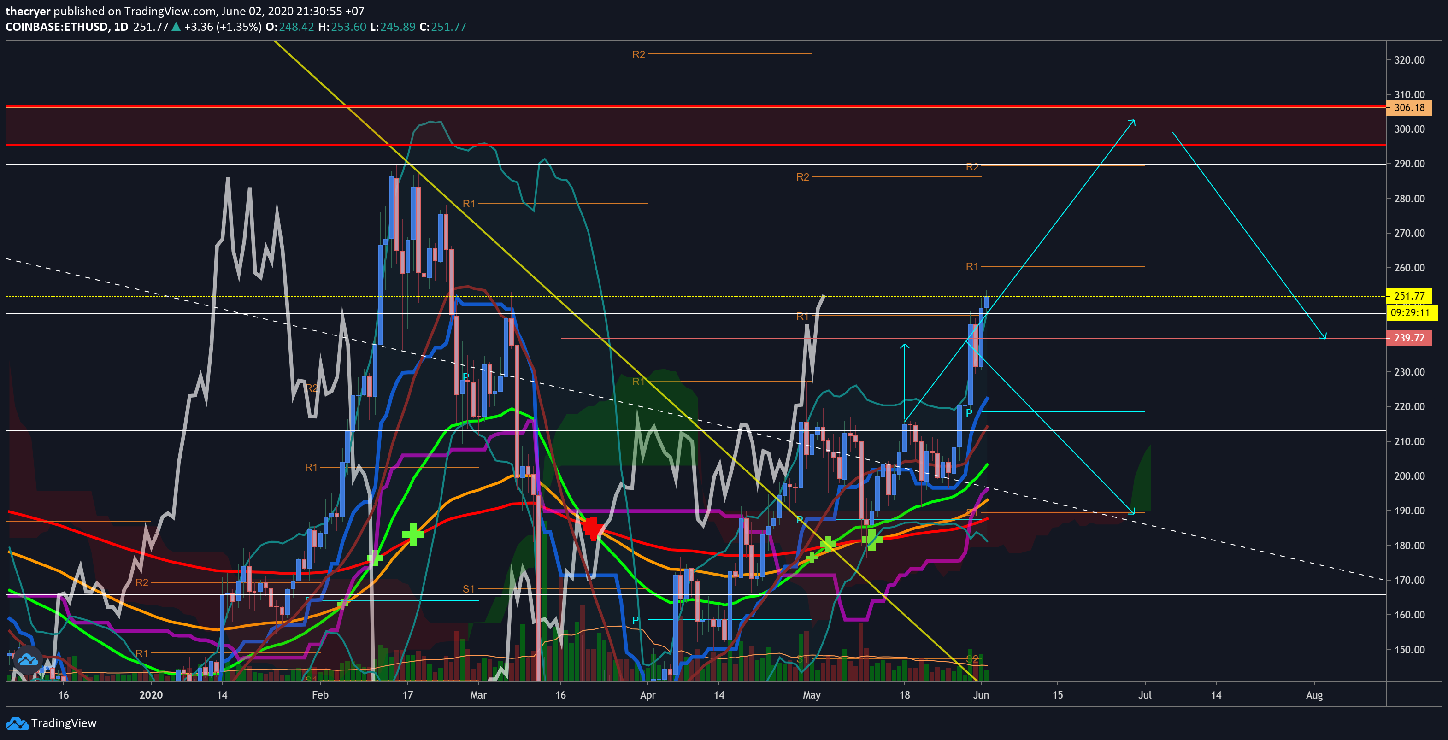Click 290.00 on the price axis
This screenshot has height=740, width=1448.
coord(1409,164)
